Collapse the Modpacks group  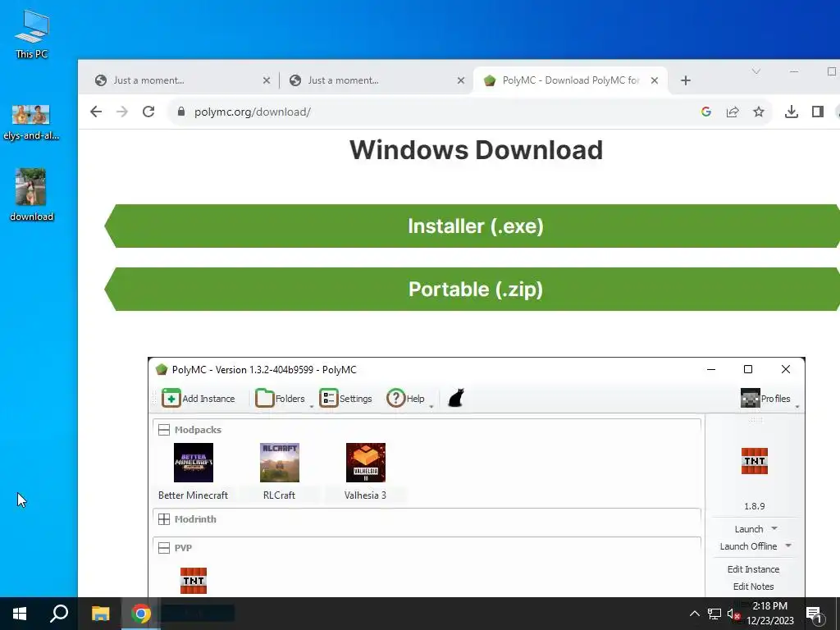click(164, 430)
